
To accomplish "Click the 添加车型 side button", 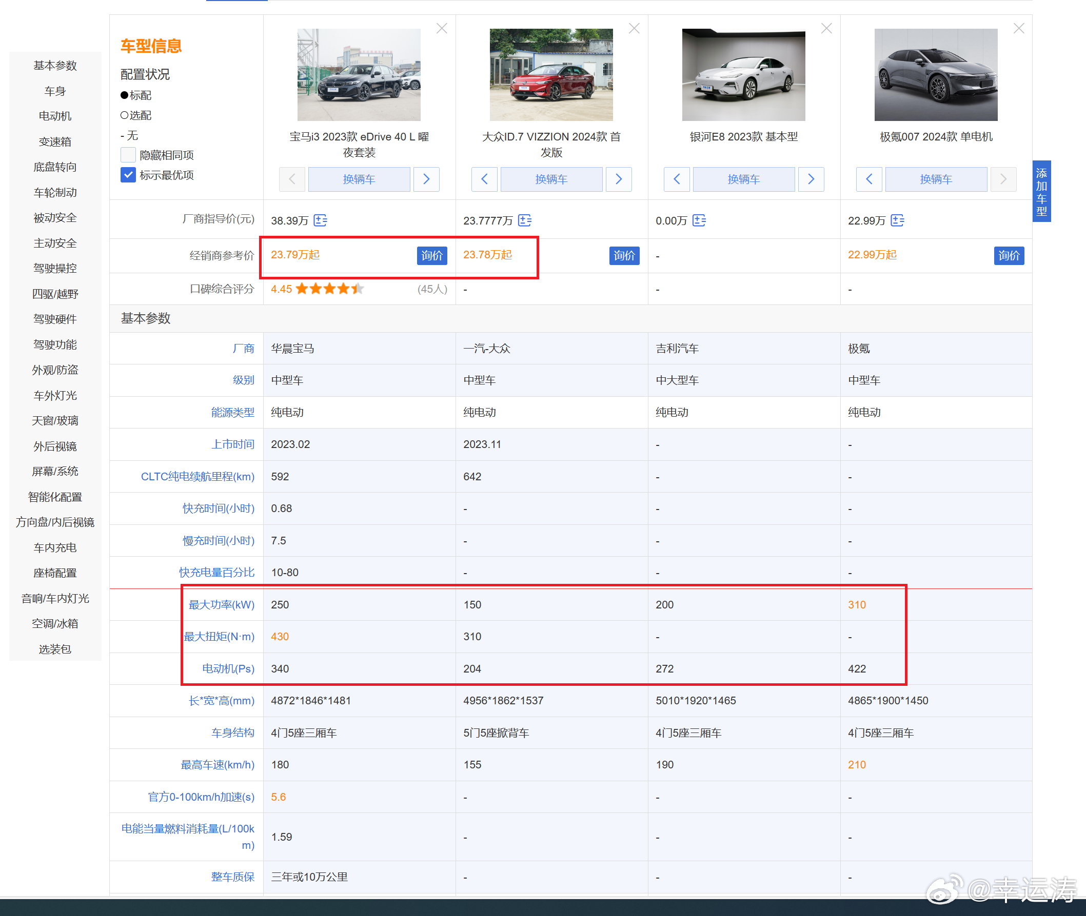I will [1041, 192].
